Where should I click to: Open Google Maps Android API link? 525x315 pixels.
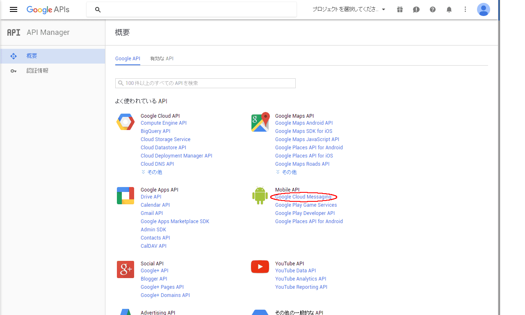[304, 123]
